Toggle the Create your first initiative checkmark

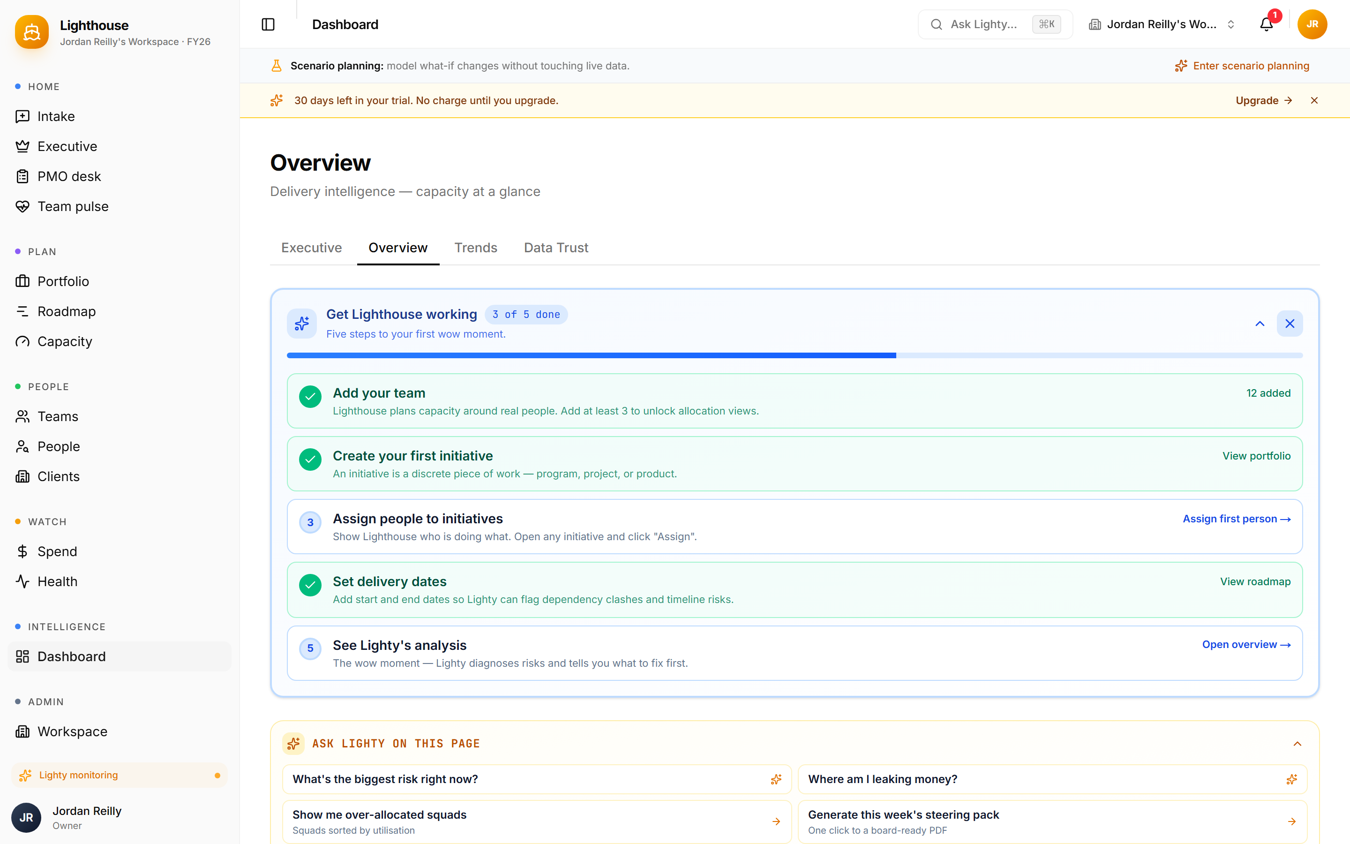pyautogui.click(x=310, y=460)
